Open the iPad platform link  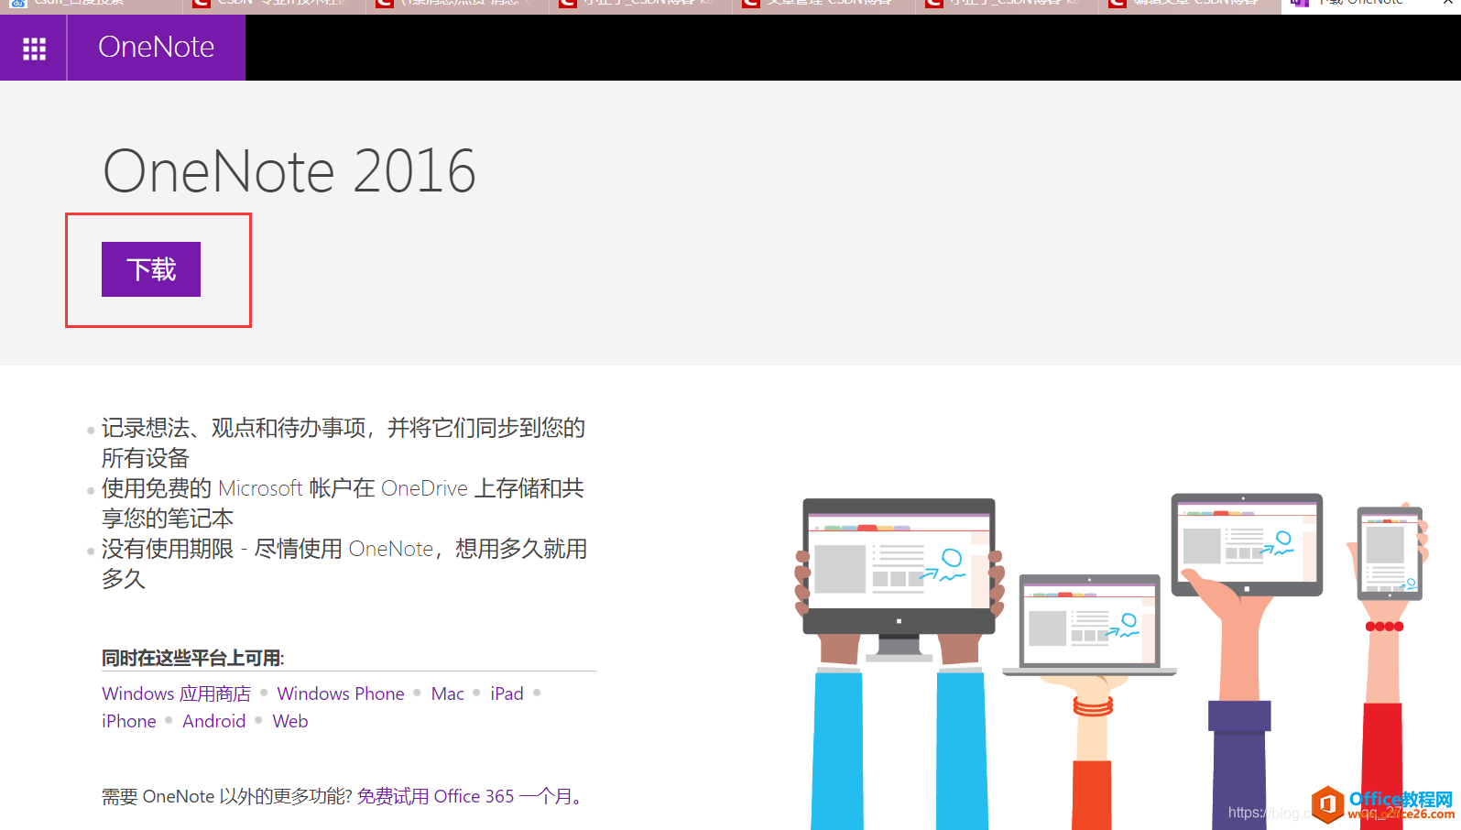[507, 693]
